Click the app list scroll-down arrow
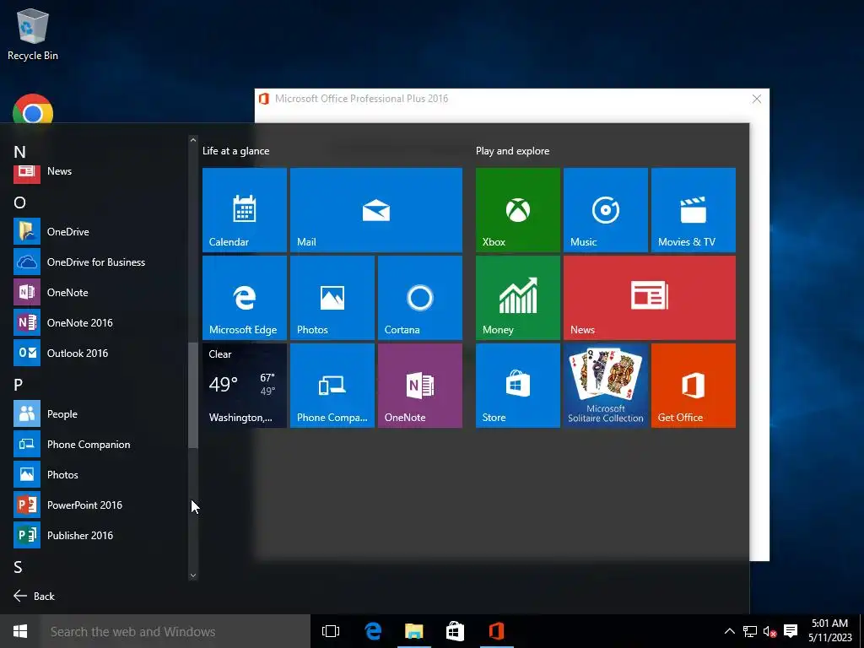The image size is (864, 648). coord(193,575)
